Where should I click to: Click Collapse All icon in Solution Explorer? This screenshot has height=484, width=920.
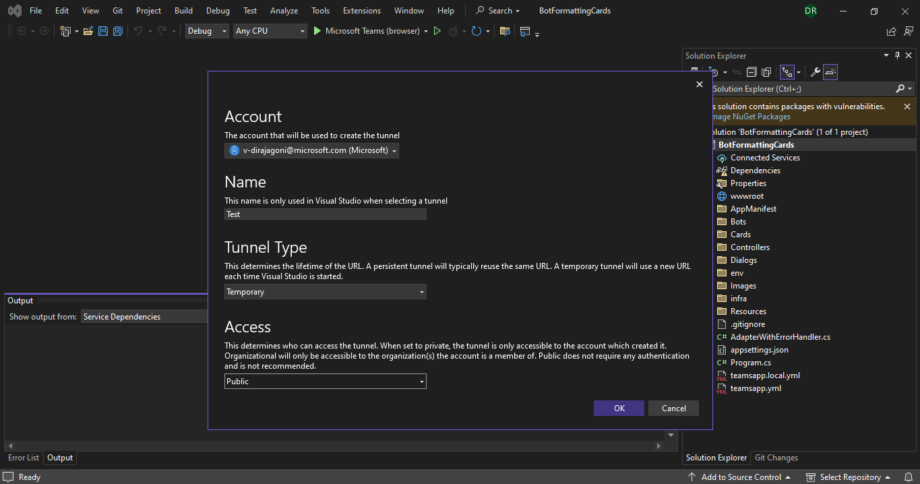(x=752, y=72)
